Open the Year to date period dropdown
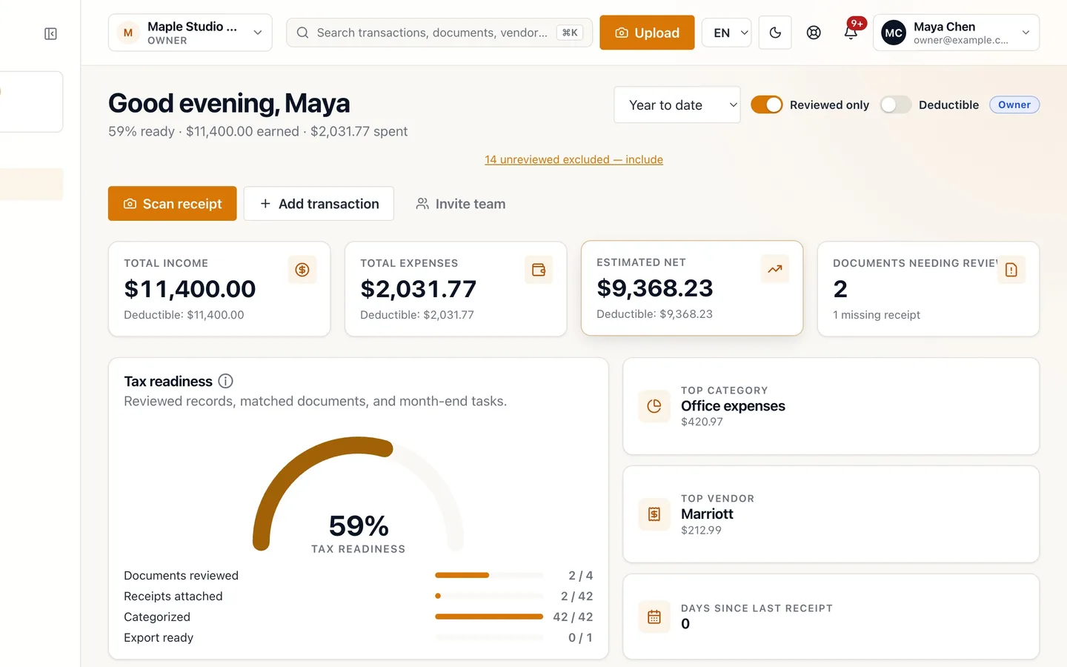Viewport: 1067px width, 667px height. 677,105
